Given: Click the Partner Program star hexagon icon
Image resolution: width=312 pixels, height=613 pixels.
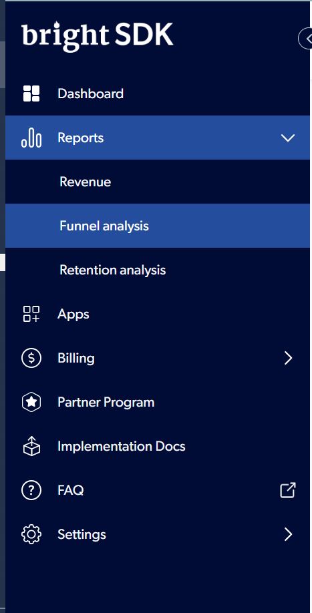Looking at the screenshot, I should coord(31,402).
